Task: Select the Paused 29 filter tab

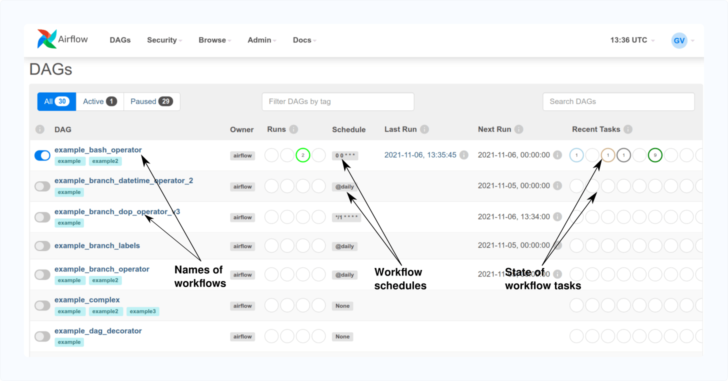Action: [152, 101]
